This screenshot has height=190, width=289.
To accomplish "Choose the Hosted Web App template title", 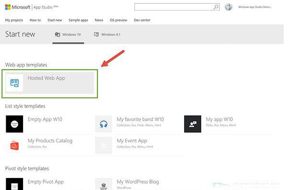I will (x=46, y=78).
